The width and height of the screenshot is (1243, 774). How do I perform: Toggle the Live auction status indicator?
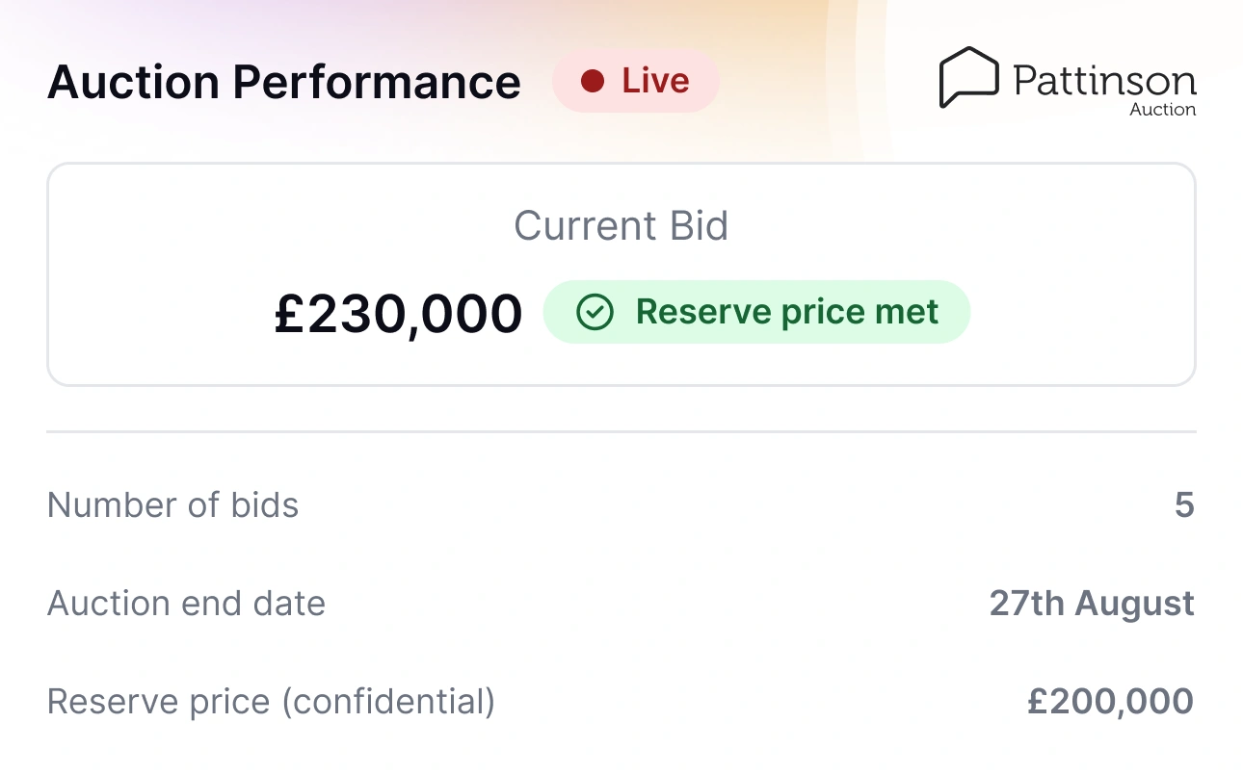pyautogui.click(x=636, y=81)
